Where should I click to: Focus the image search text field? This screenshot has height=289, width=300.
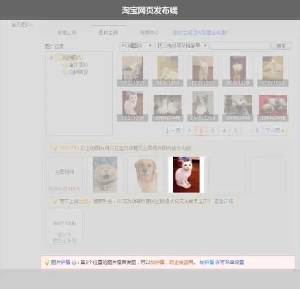(240, 46)
